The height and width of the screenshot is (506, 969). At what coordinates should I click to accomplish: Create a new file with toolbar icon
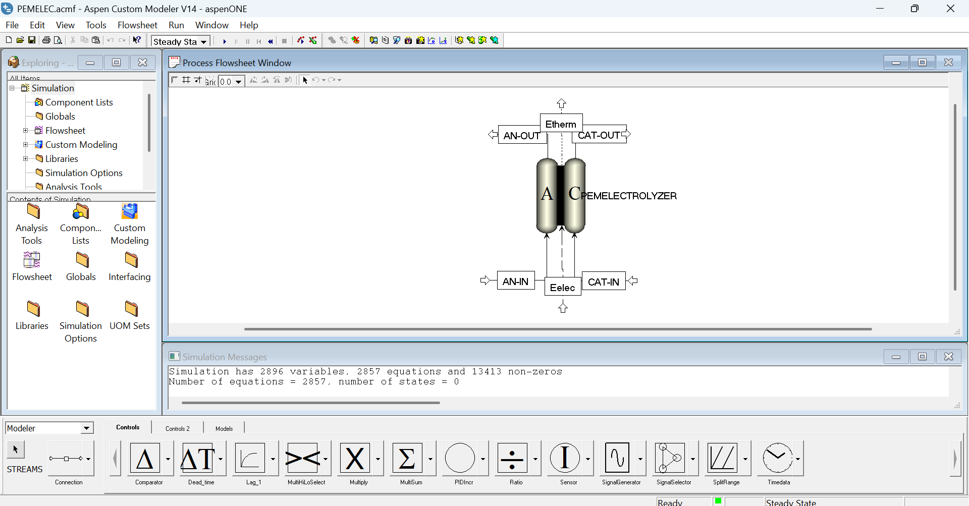pos(9,40)
